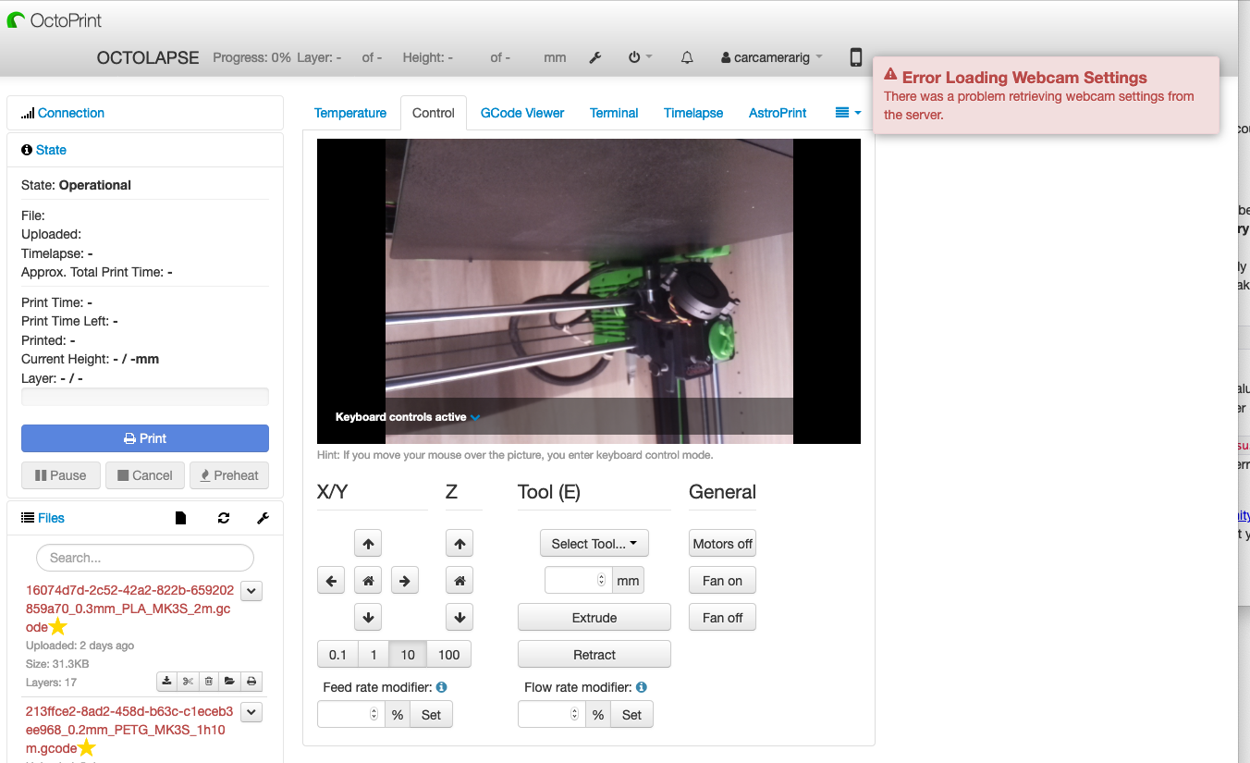Jog the X/Y axis up arrow
The image size is (1250, 763).
coord(368,544)
